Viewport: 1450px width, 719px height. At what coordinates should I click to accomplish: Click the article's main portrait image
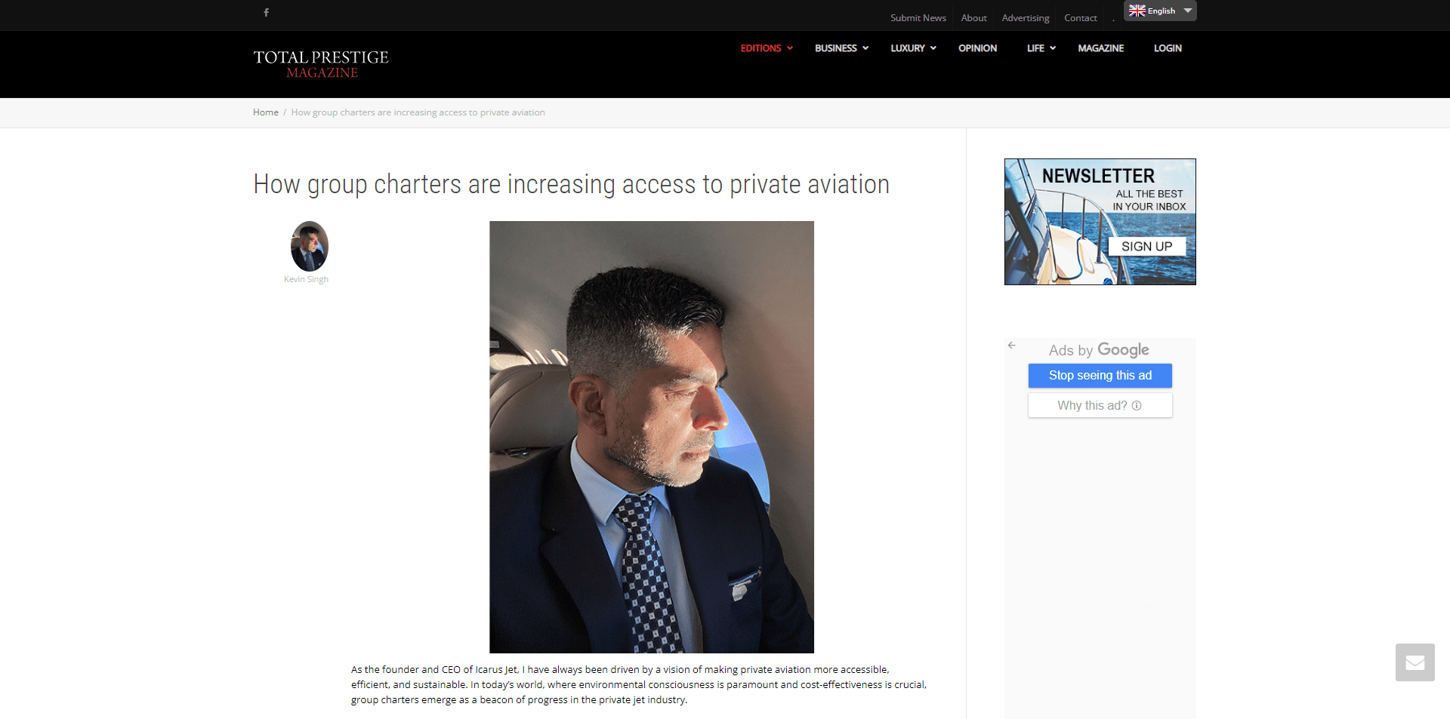pos(652,437)
